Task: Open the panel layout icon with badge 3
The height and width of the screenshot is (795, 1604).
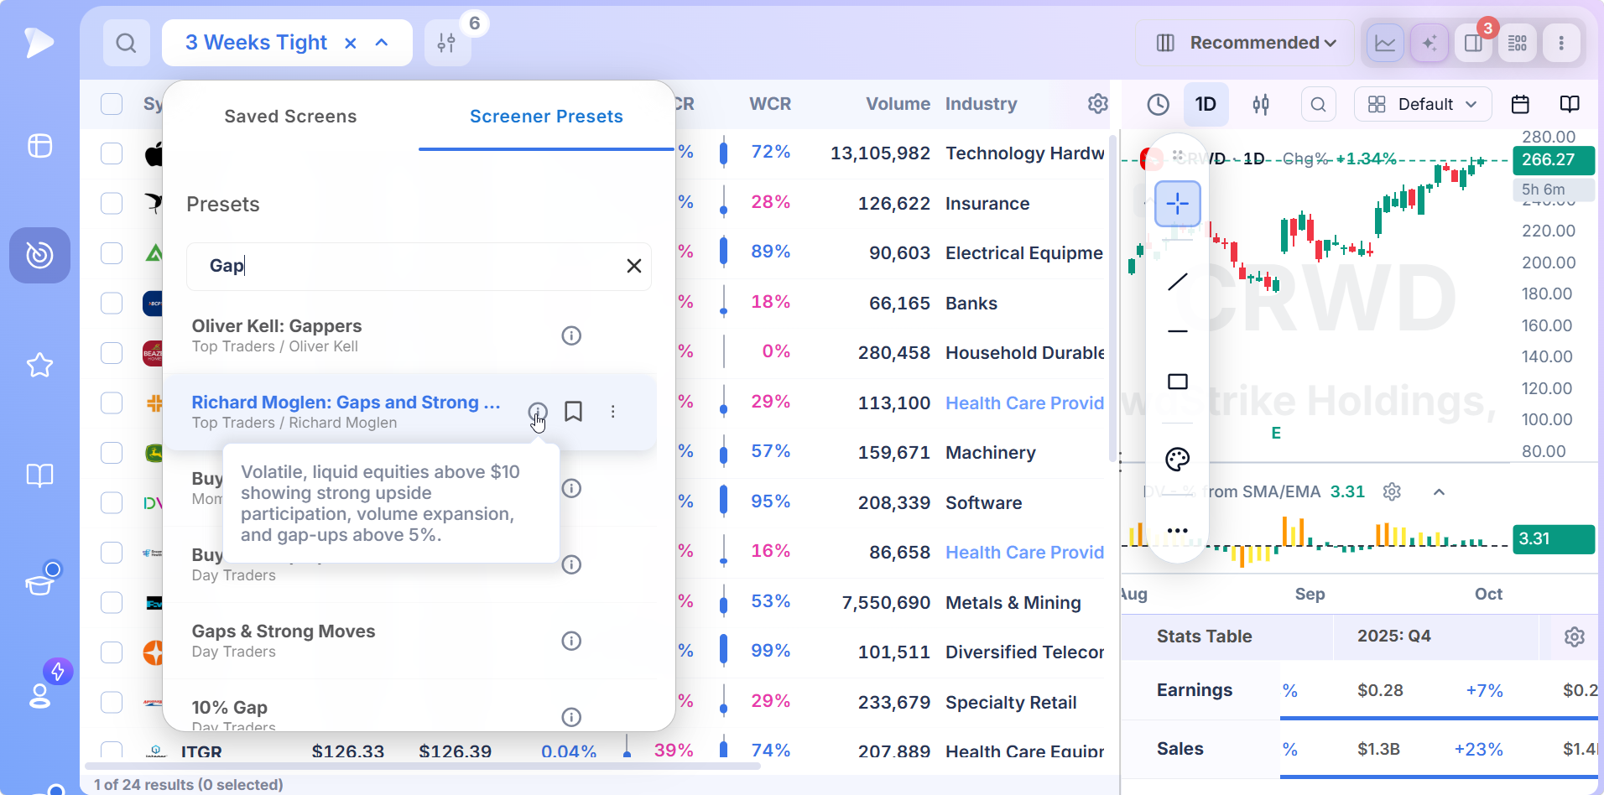Action: [1473, 43]
